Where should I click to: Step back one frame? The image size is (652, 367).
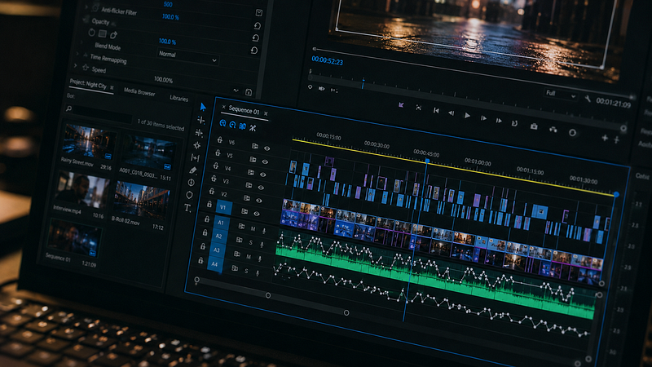[x=452, y=113]
